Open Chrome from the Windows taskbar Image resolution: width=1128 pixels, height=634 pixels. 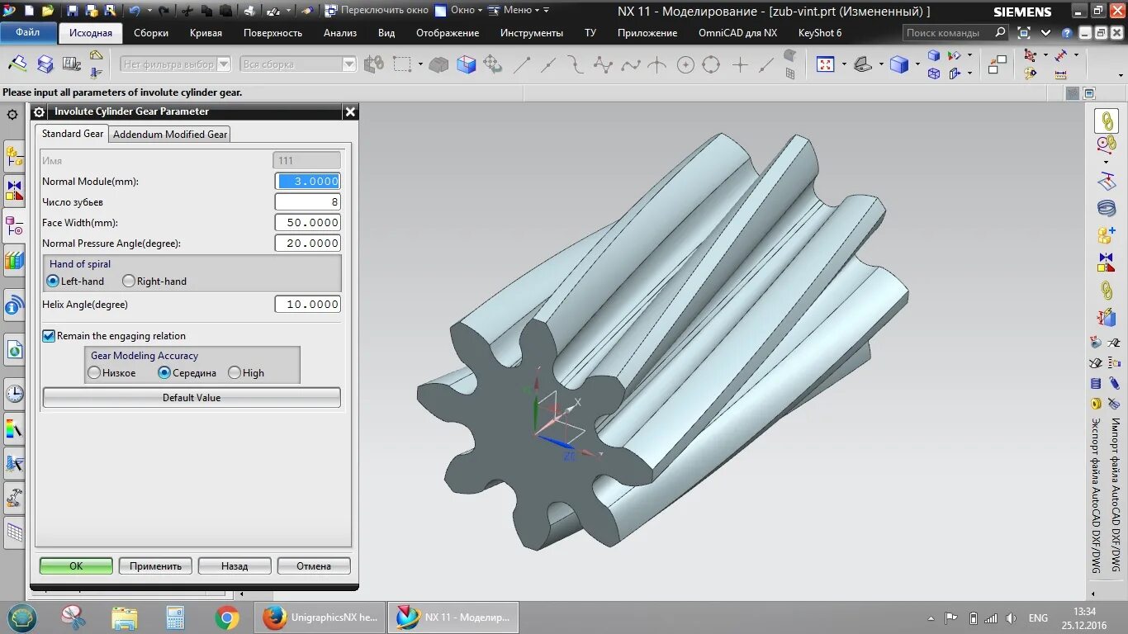[227, 617]
